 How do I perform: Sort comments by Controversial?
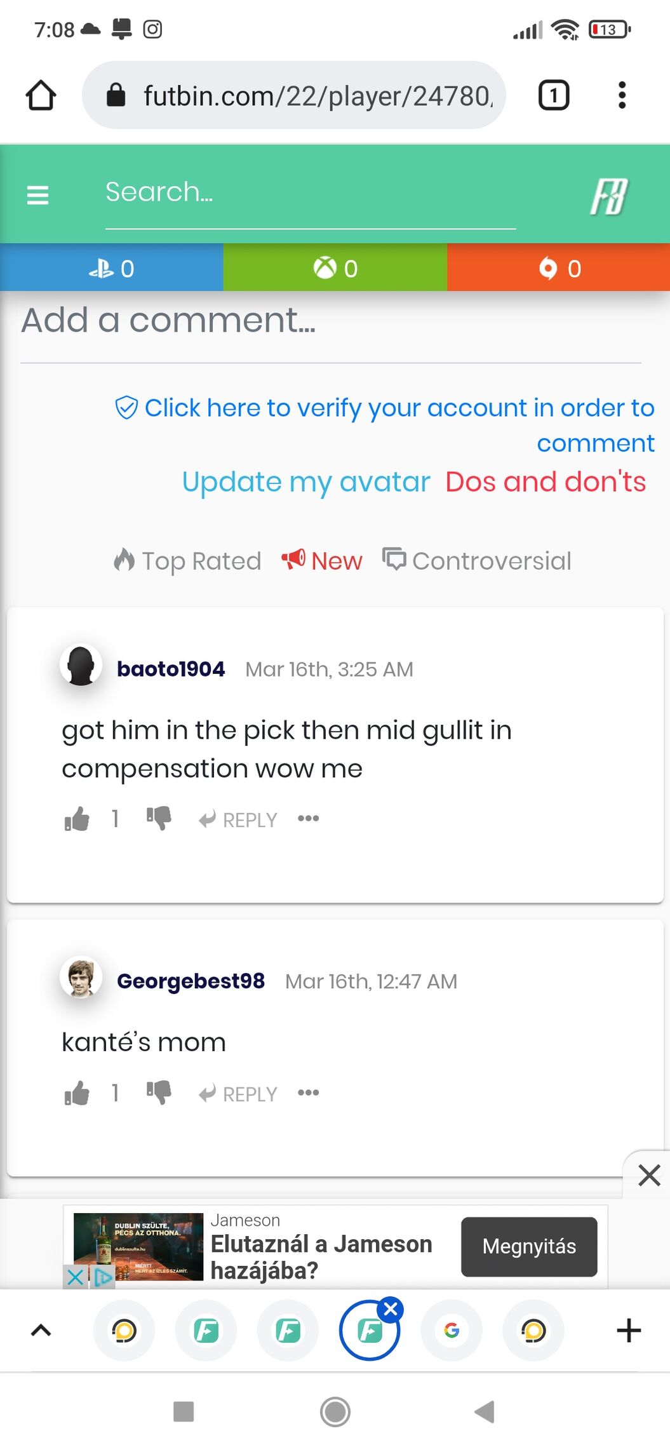coord(477,561)
